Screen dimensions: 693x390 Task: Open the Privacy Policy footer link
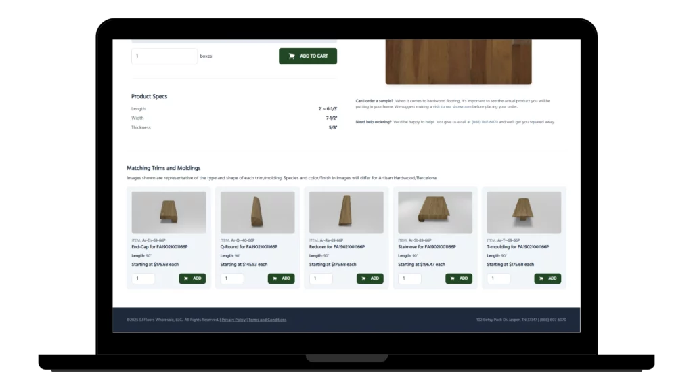(233, 320)
